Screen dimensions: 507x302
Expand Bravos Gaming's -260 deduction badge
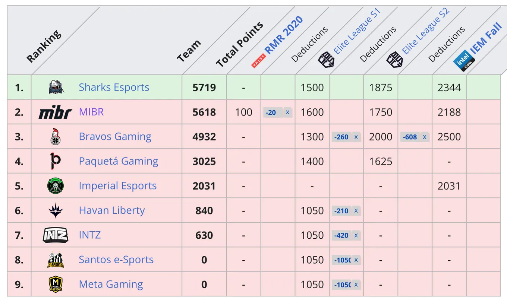[346, 137]
